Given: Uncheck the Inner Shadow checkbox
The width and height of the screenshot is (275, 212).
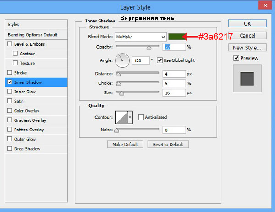Looking at the screenshot, I should [10, 82].
